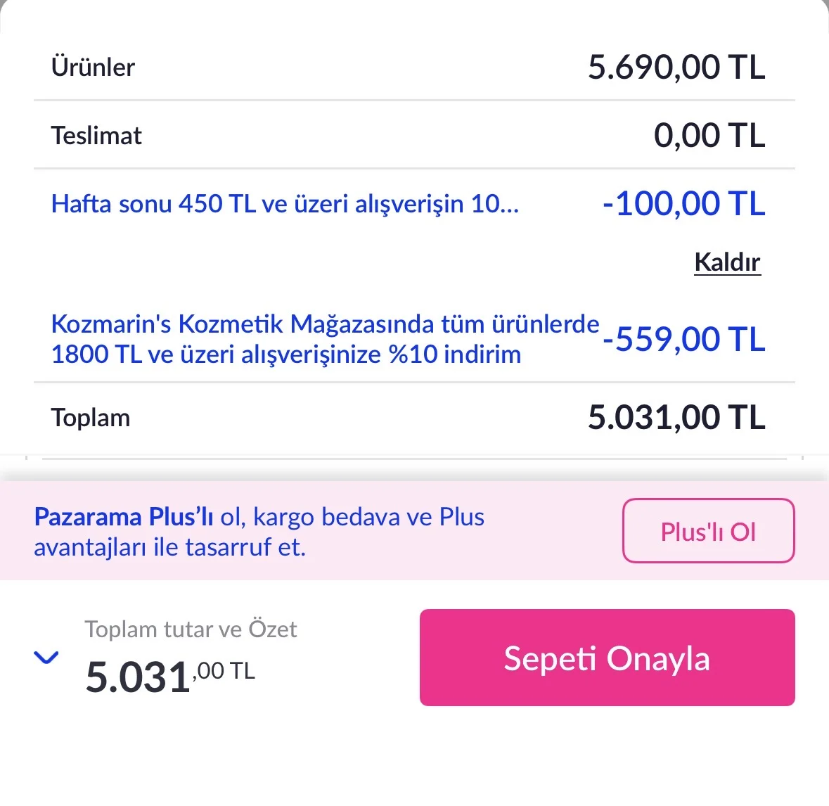Tap the large 5.031,00 TL bottom total

(169, 677)
